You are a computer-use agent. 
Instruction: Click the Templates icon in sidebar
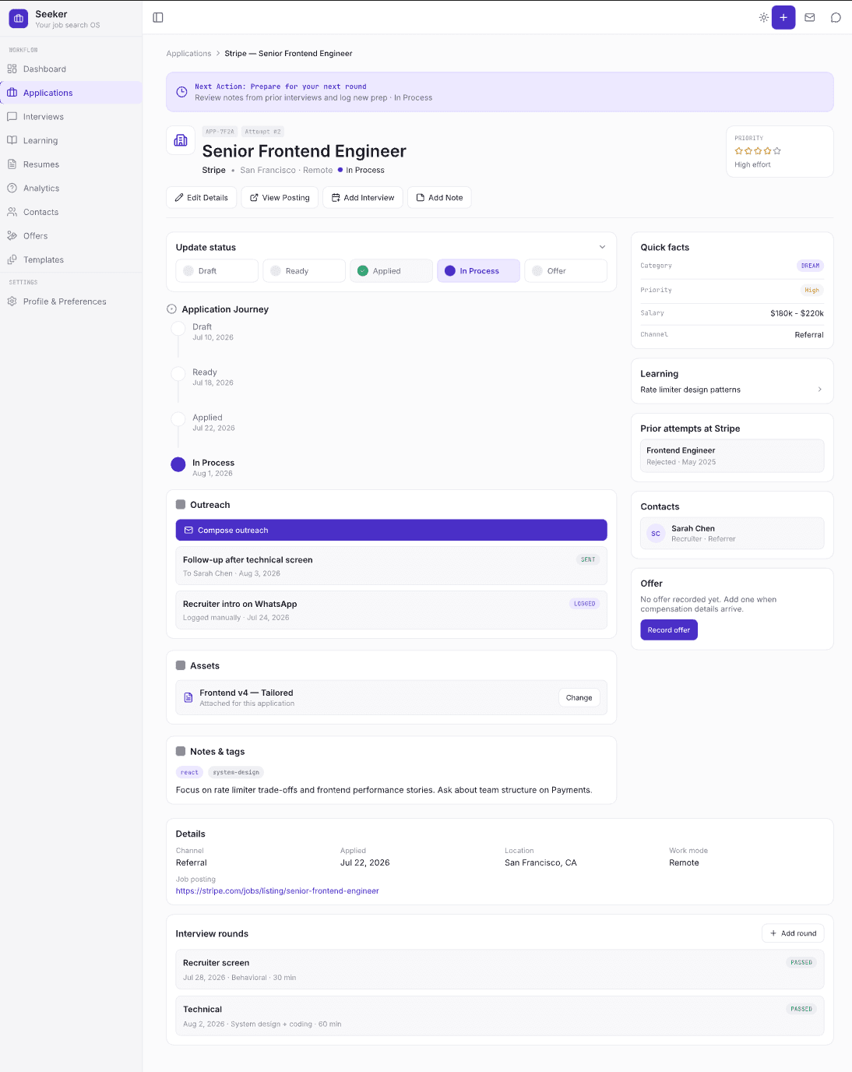click(x=12, y=259)
